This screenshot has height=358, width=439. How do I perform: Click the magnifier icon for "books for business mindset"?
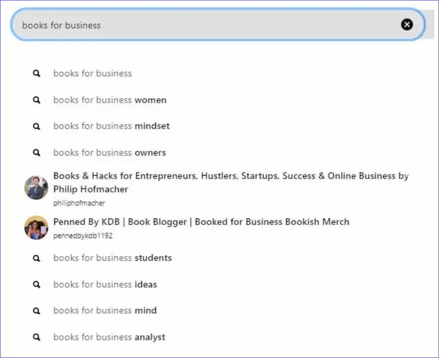pyautogui.click(x=36, y=126)
